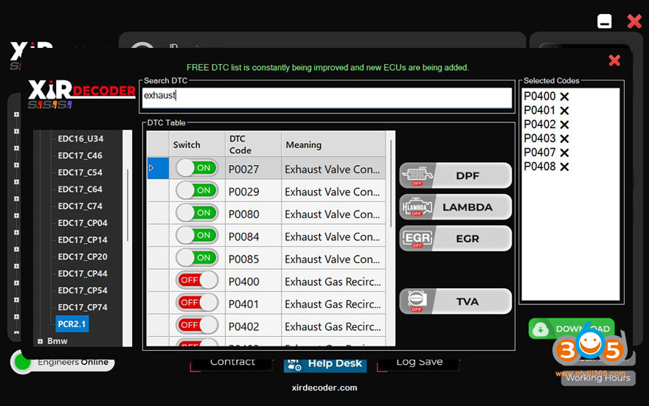Click the EGR button
The image size is (649, 406).
click(x=455, y=239)
